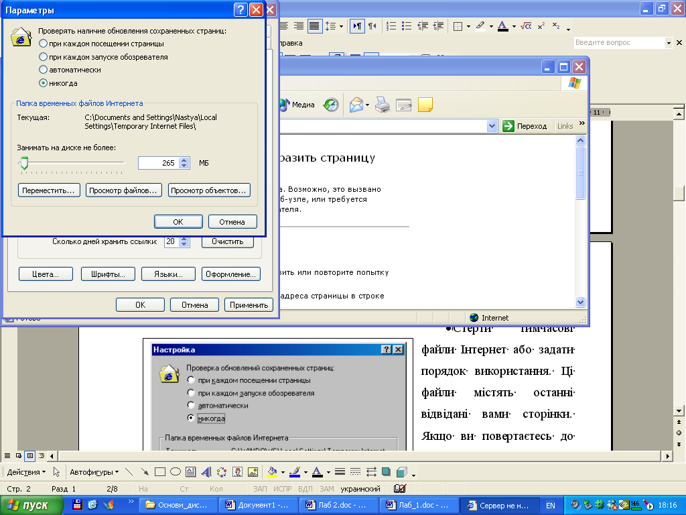
Task: Open the equation editor square-root icon
Action: click(x=526, y=26)
